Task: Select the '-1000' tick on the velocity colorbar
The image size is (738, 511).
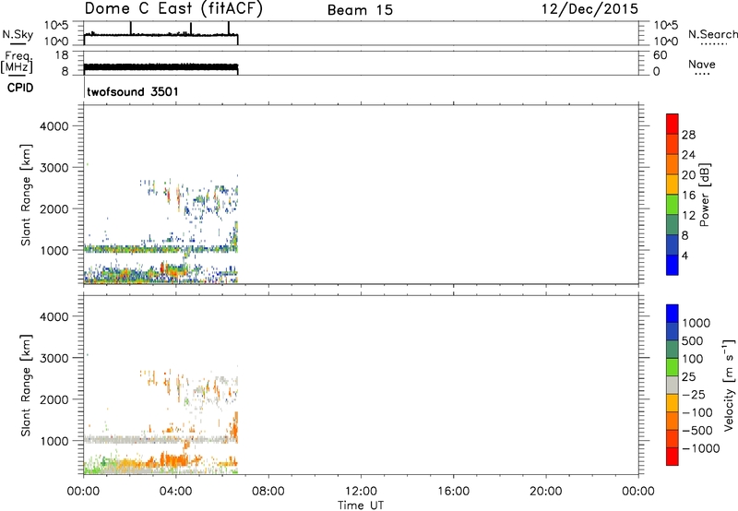Action: coord(701,448)
